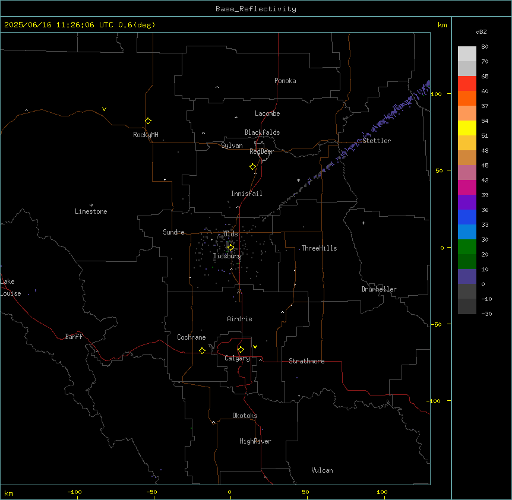Select the asterisk marker on the gray echo line

click(x=298, y=180)
